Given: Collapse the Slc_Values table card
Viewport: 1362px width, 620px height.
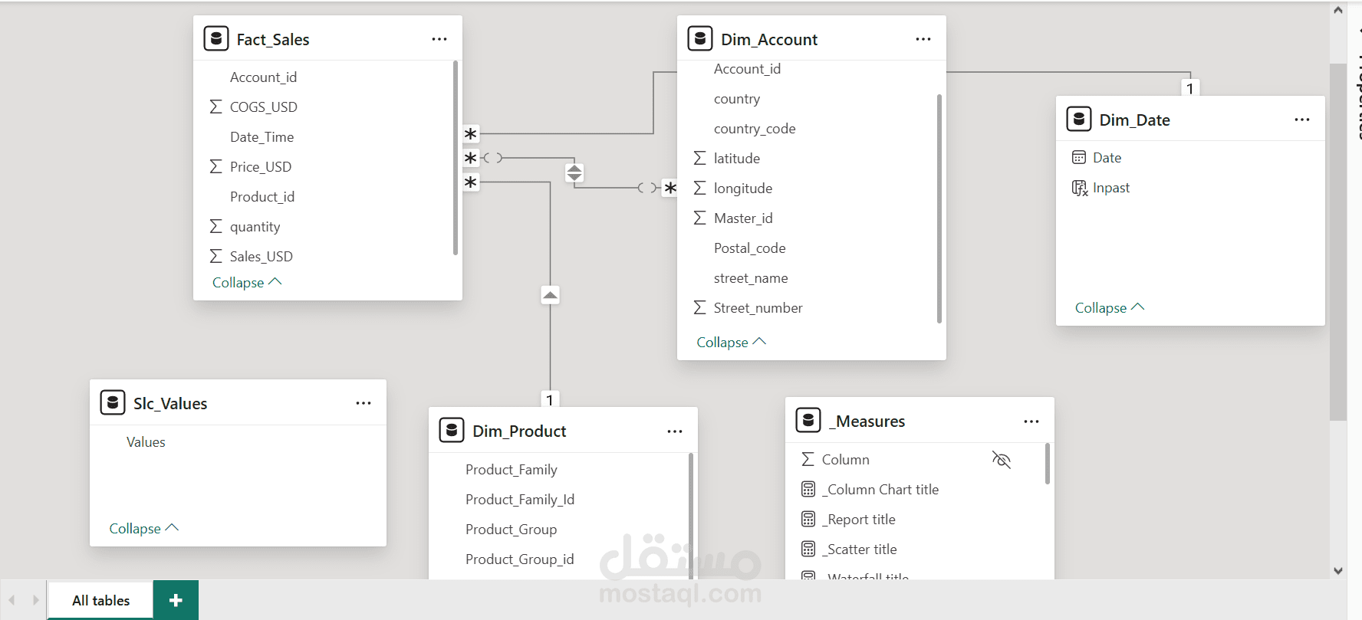Looking at the screenshot, I should pyautogui.click(x=143, y=529).
